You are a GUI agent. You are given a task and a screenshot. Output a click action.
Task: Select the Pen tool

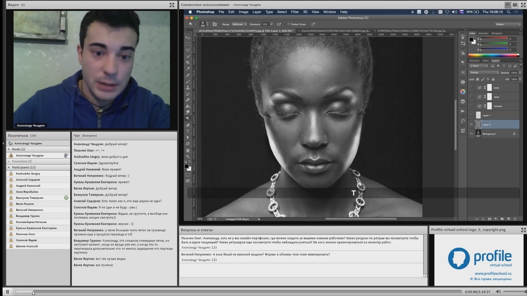[x=188, y=125]
